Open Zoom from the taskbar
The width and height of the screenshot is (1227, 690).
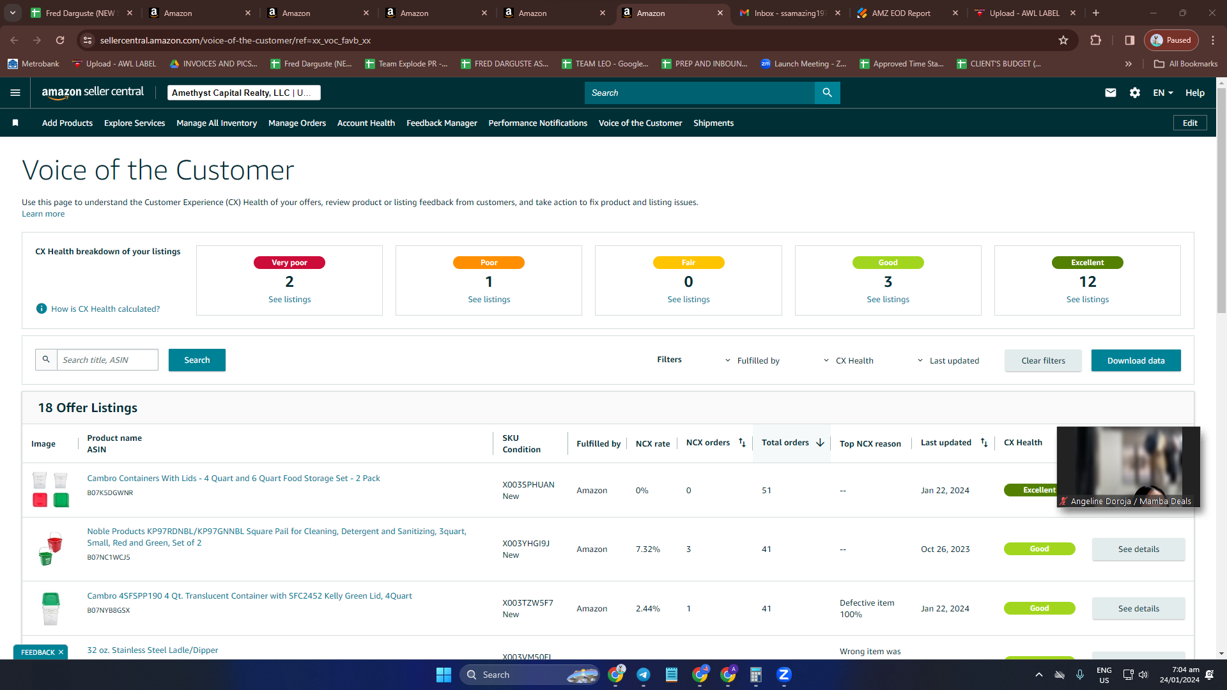[784, 675]
